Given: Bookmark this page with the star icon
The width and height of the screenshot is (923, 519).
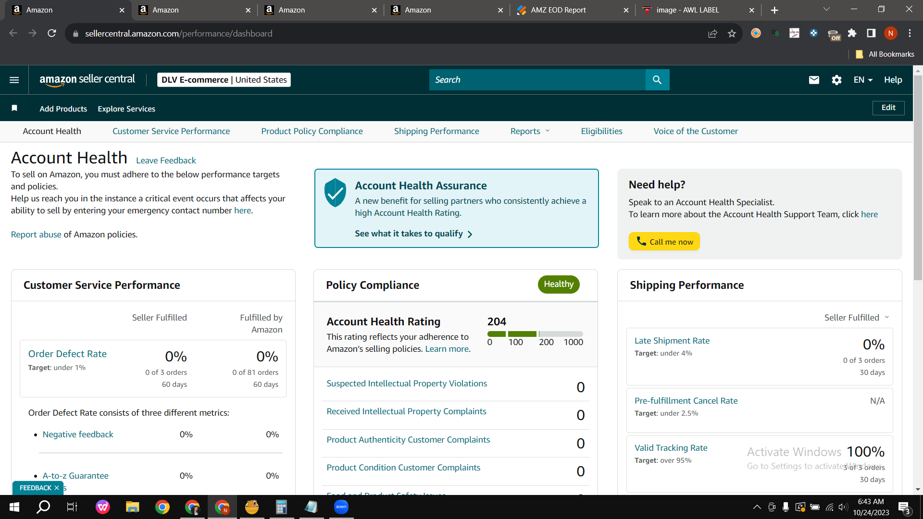Looking at the screenshot, I should [732, 33].
